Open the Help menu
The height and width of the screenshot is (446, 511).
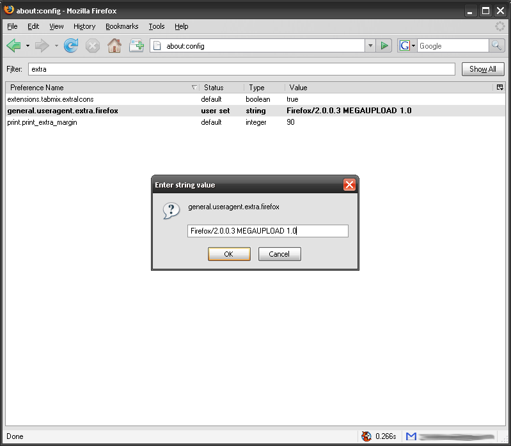click(181, 26)
